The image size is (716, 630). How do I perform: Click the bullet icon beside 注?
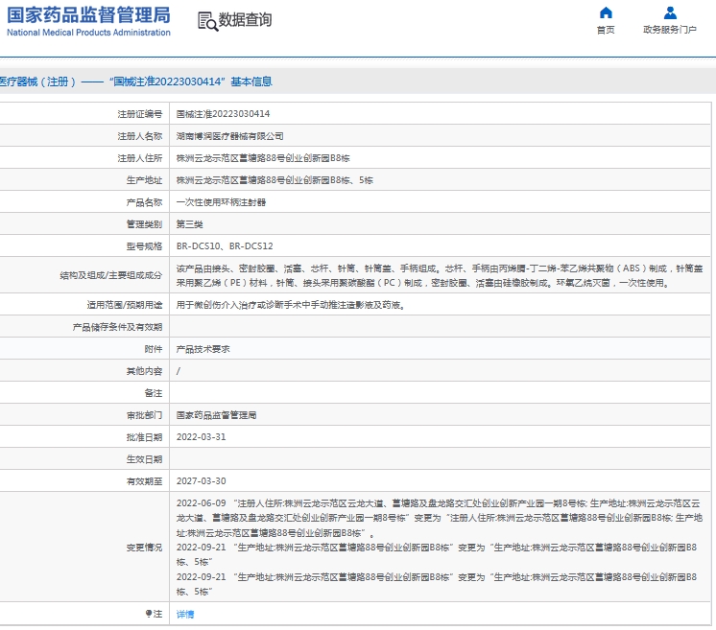click(x=148, y=613)
